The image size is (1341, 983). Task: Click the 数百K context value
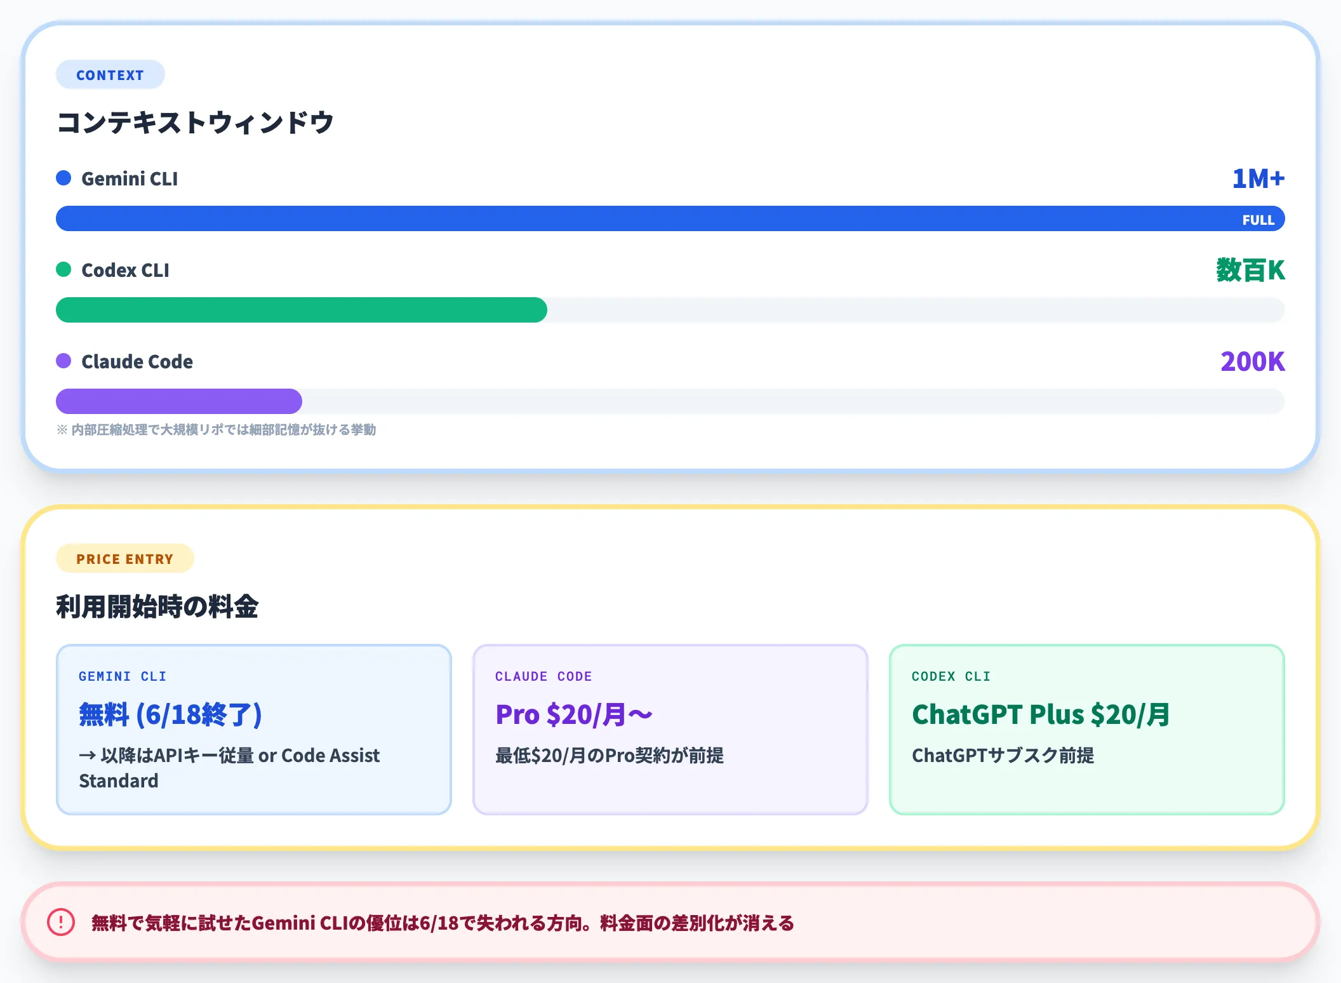tap(1250, 270)
